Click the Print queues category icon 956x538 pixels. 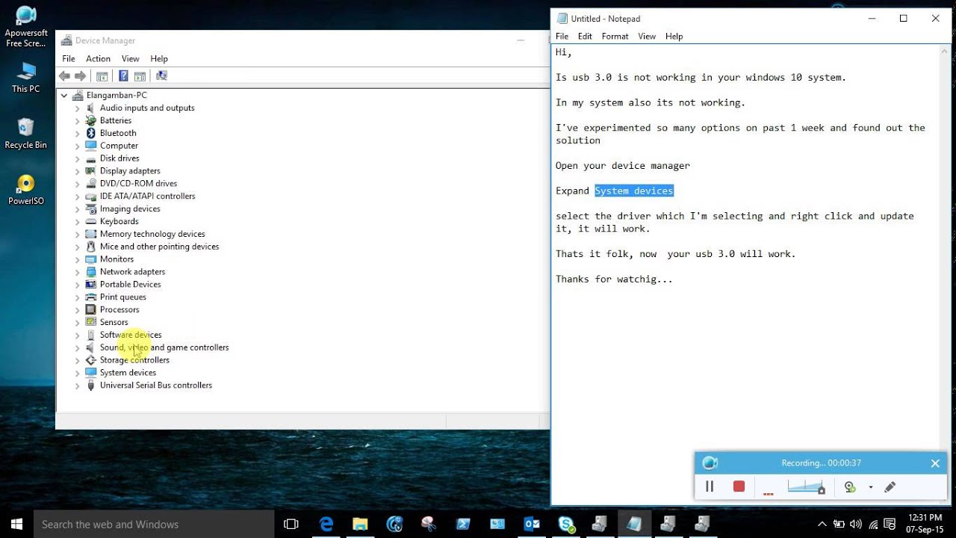[x=91, y=297]
